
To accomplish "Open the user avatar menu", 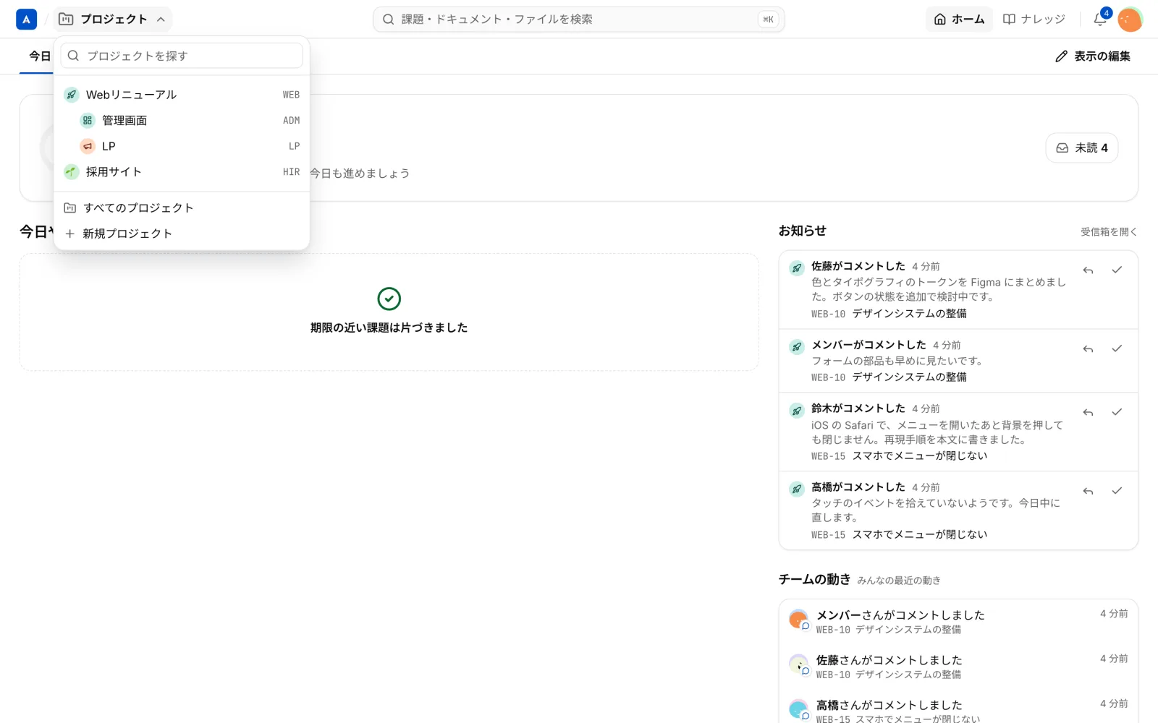I will 1130,20.
